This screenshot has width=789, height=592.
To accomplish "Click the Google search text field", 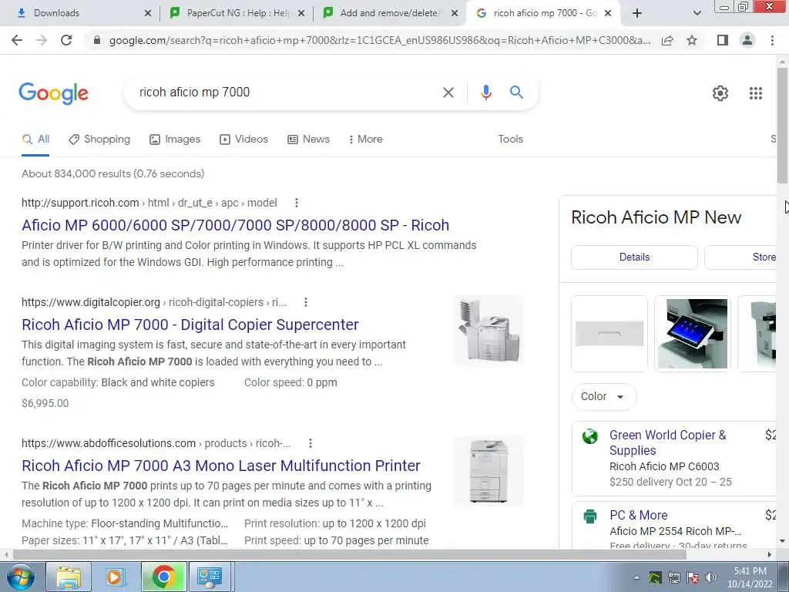I will coord(287,92).
